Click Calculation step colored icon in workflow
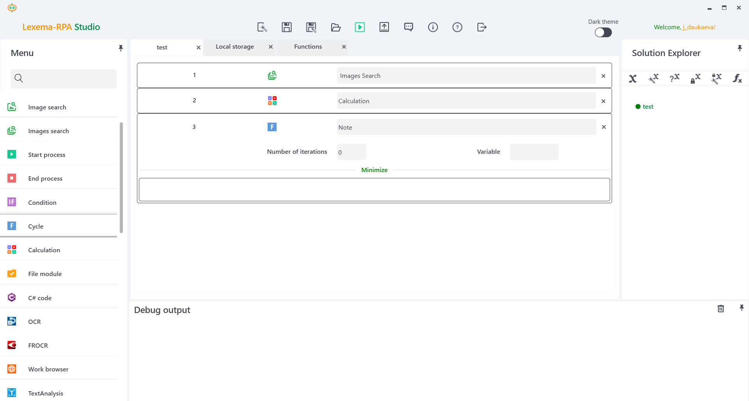749x401 pixels. point(272,101)
